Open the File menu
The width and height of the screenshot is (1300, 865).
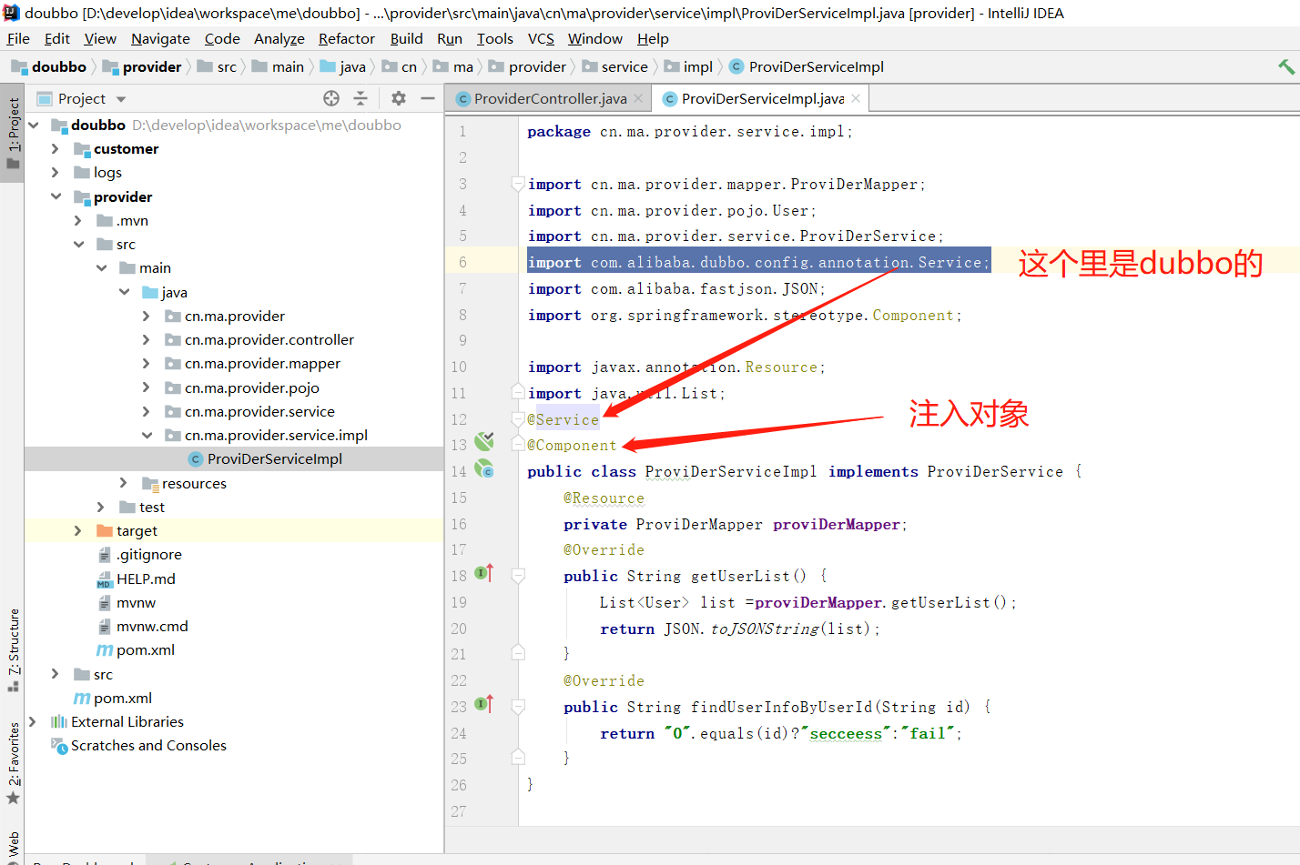18,38
